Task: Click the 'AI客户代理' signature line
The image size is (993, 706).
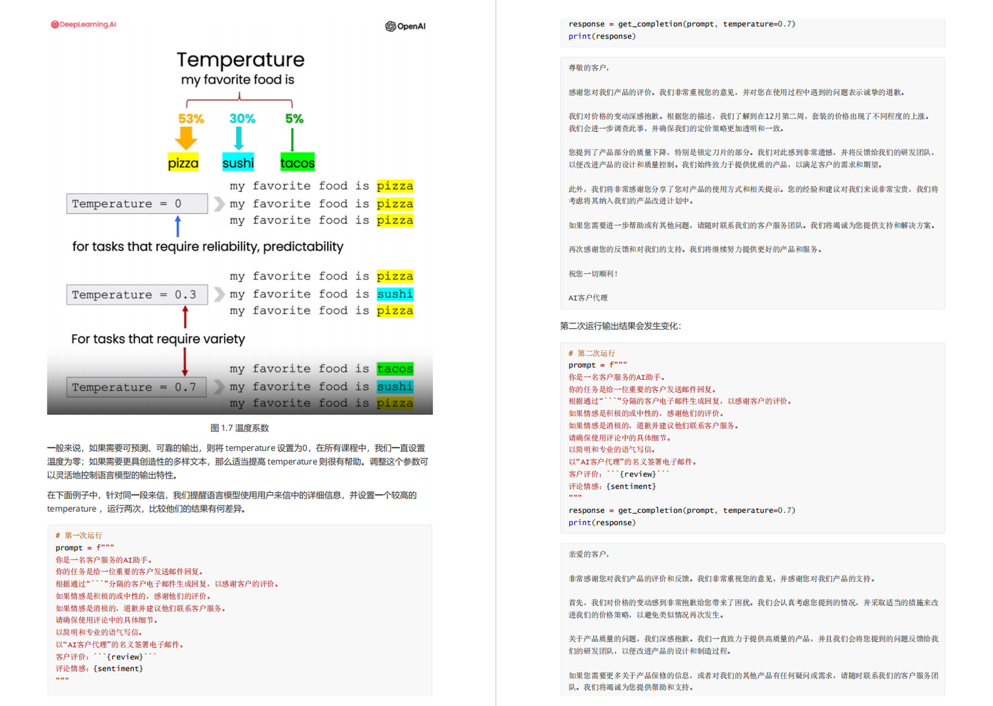Action: [588, 298]
